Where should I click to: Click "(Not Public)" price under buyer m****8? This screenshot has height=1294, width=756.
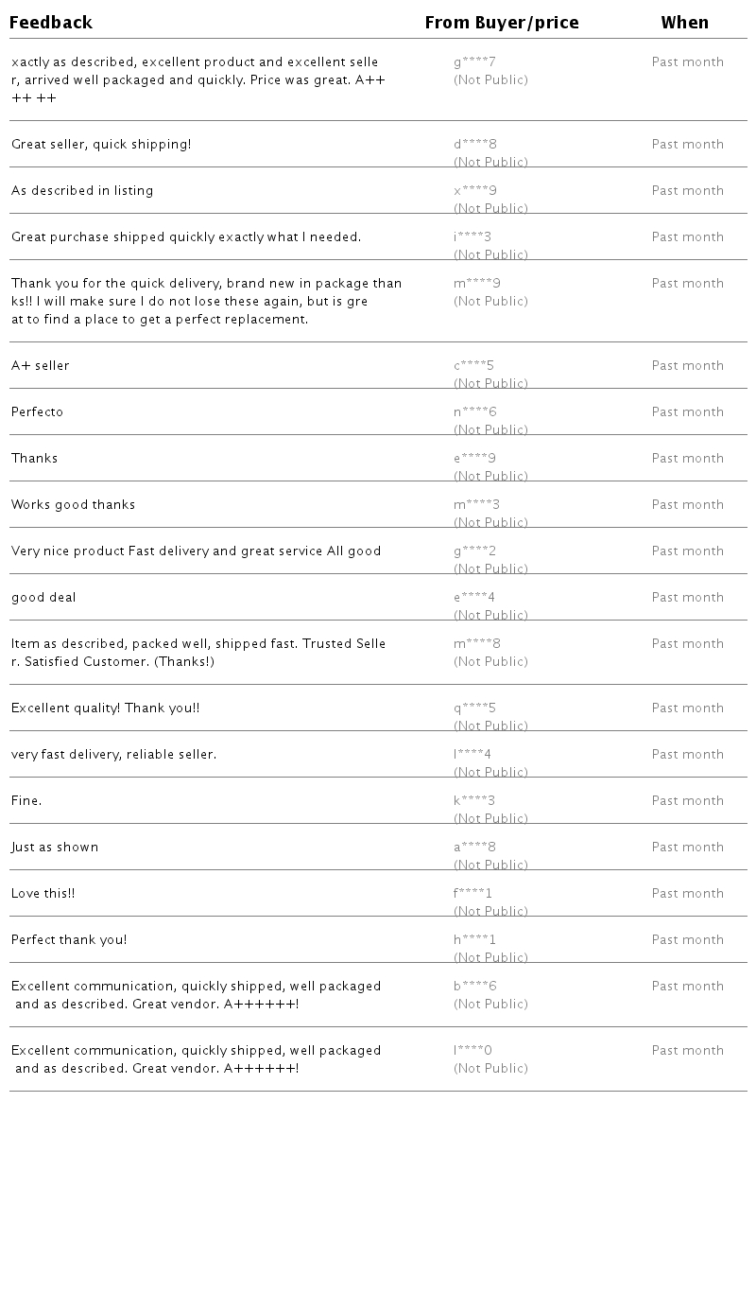pos(490,662)
